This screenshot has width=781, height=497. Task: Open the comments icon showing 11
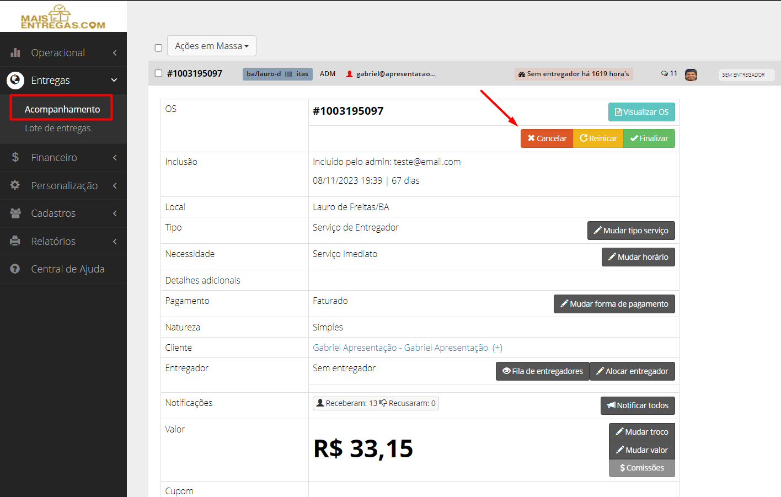(669, 73)
